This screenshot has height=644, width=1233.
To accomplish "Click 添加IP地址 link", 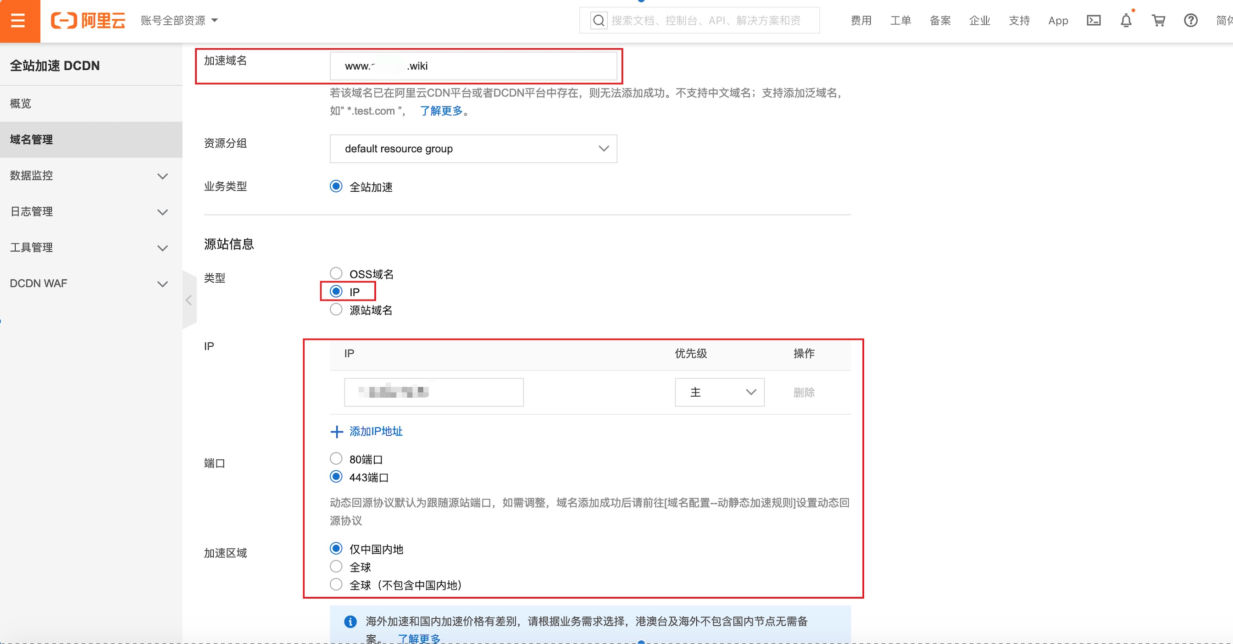I will pyautogui.click(x=376, y=432).
